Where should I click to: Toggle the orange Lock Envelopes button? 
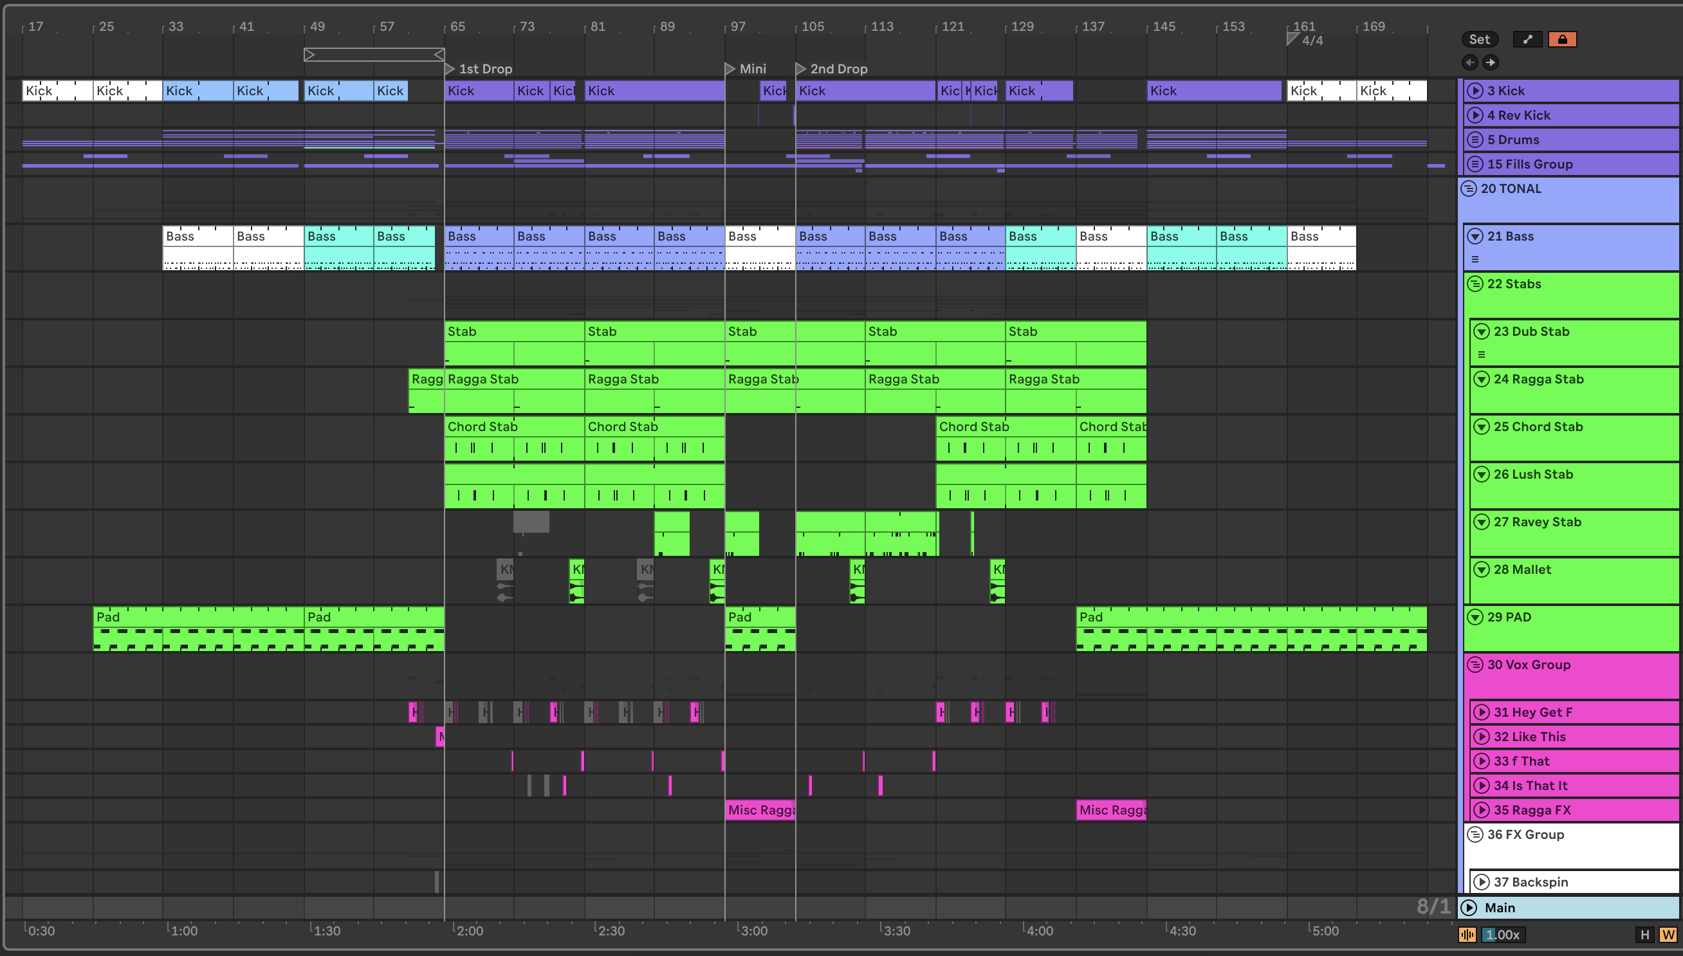(x=1562, y=39)
